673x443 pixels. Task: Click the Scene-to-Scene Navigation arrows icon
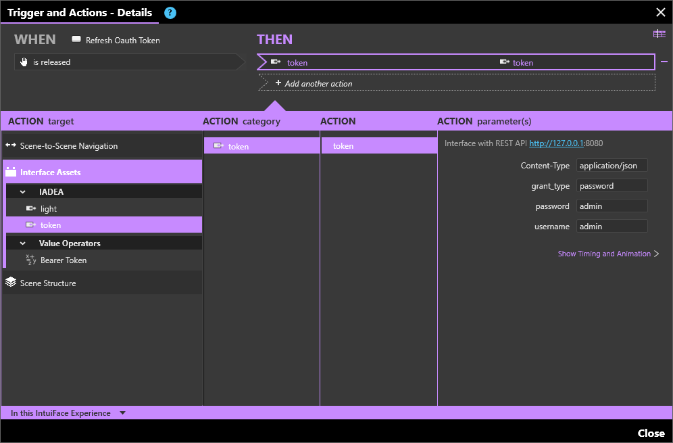11,145
